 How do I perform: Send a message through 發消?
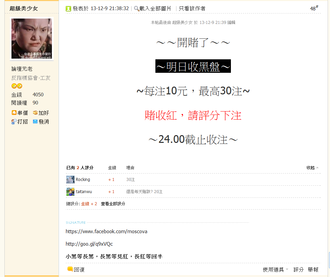[x=44, y=122]
